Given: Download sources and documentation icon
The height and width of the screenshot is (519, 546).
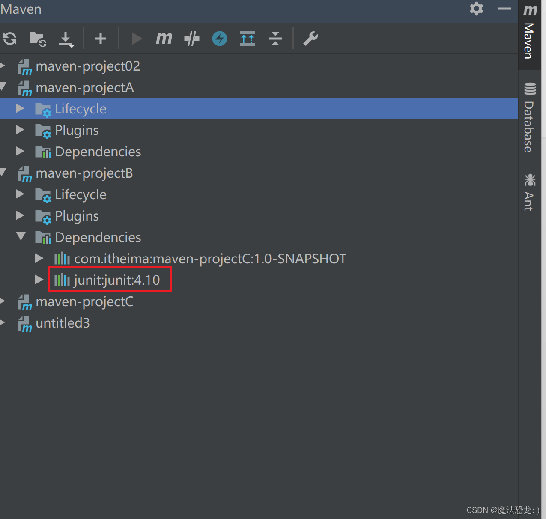Looking at the screenshot, I should tap(66, 39).
